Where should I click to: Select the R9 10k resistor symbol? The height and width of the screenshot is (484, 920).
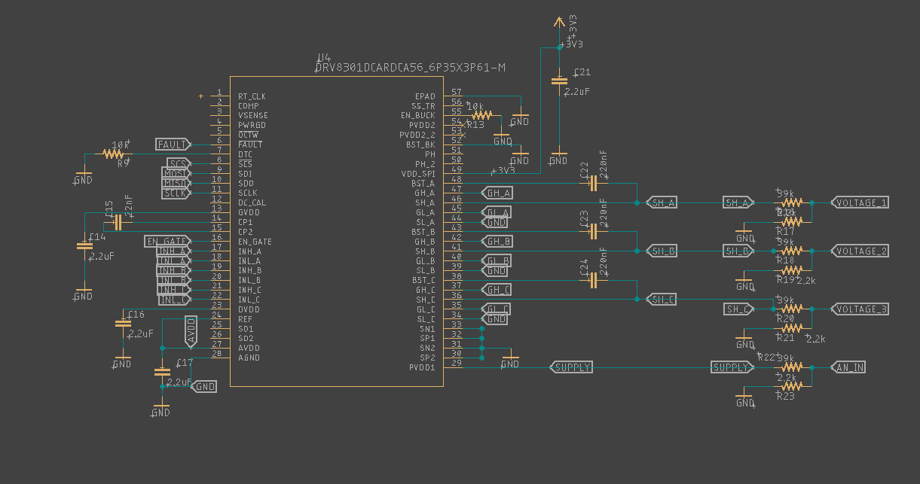(113, 154)
